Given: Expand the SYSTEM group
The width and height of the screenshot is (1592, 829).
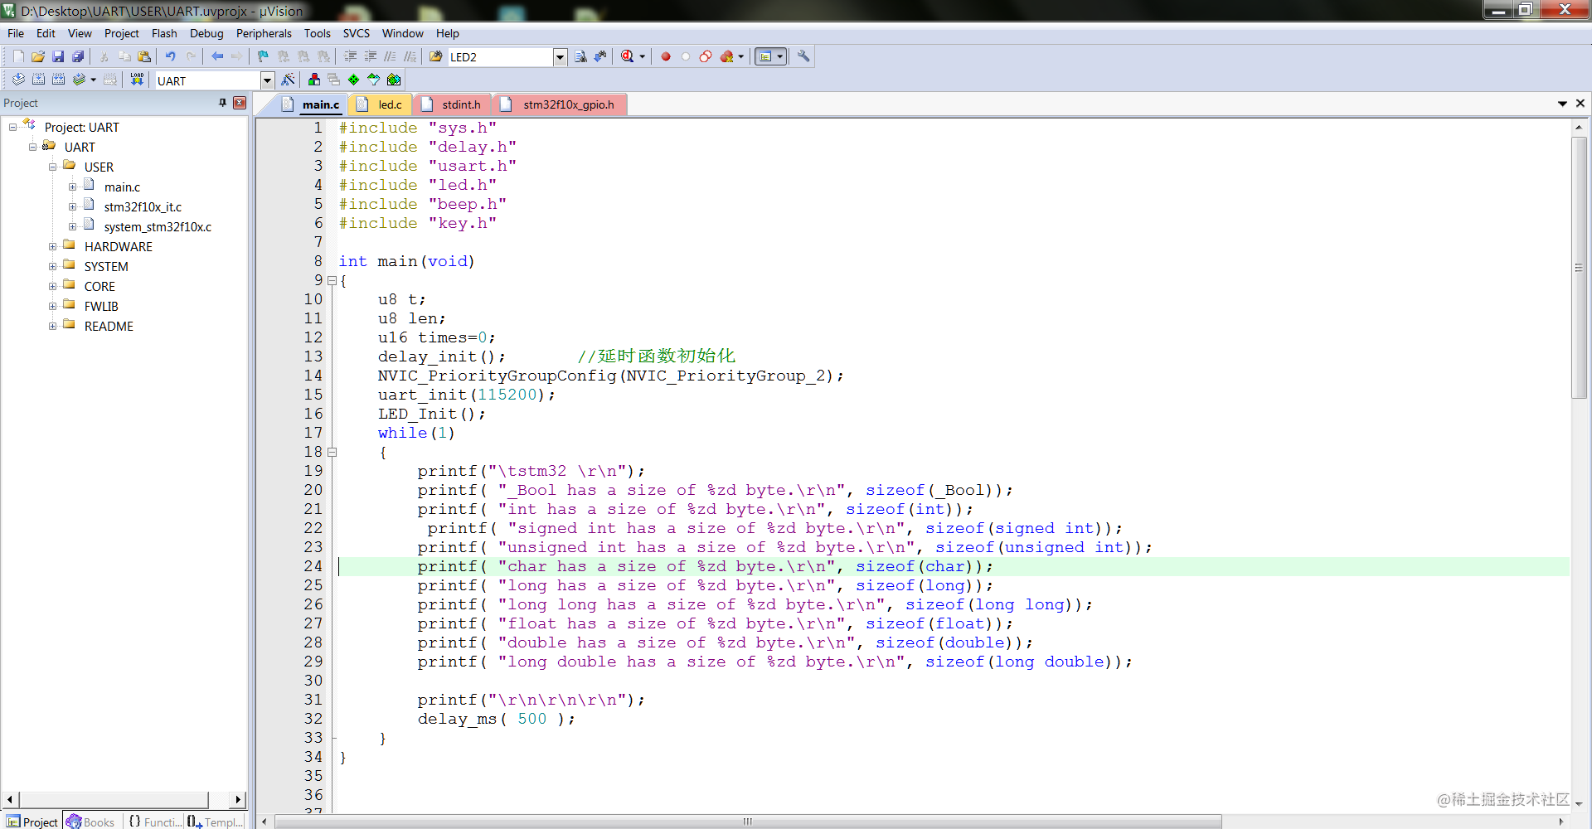Looking at the screenshot, I should 52,266.
